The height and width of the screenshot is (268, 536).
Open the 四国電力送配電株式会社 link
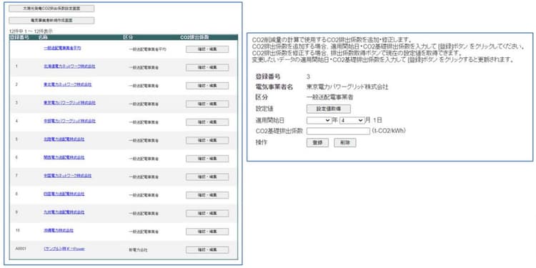pos(64,194)
